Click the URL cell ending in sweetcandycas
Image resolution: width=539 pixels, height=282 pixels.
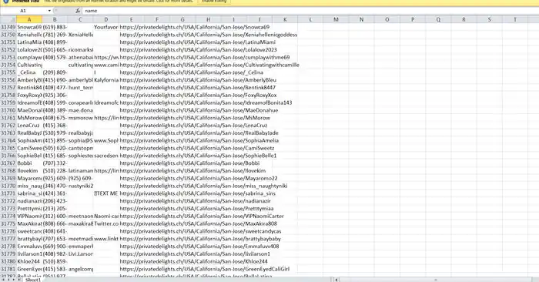click(200, 231)
